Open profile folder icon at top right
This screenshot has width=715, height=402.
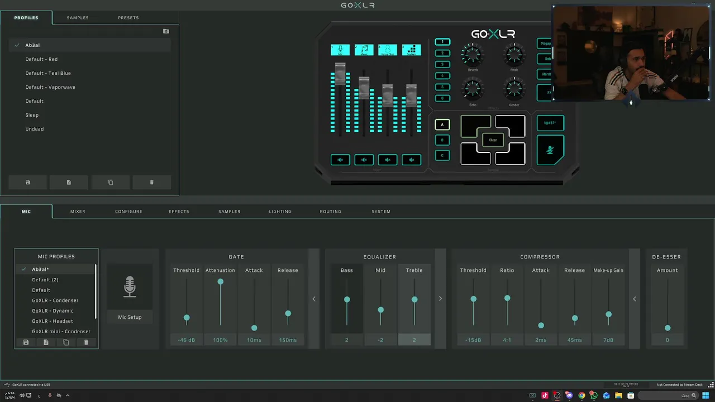(x=166, y=31)
